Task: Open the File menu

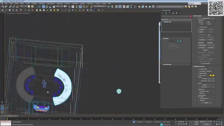Action: pyautogui.click(x=2, y=3)
